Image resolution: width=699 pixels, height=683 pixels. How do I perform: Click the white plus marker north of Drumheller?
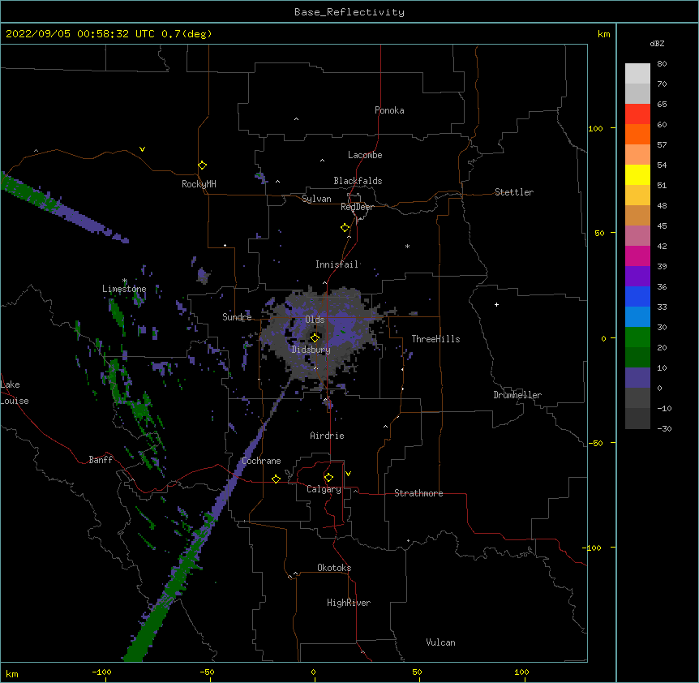tap(496, 304)
